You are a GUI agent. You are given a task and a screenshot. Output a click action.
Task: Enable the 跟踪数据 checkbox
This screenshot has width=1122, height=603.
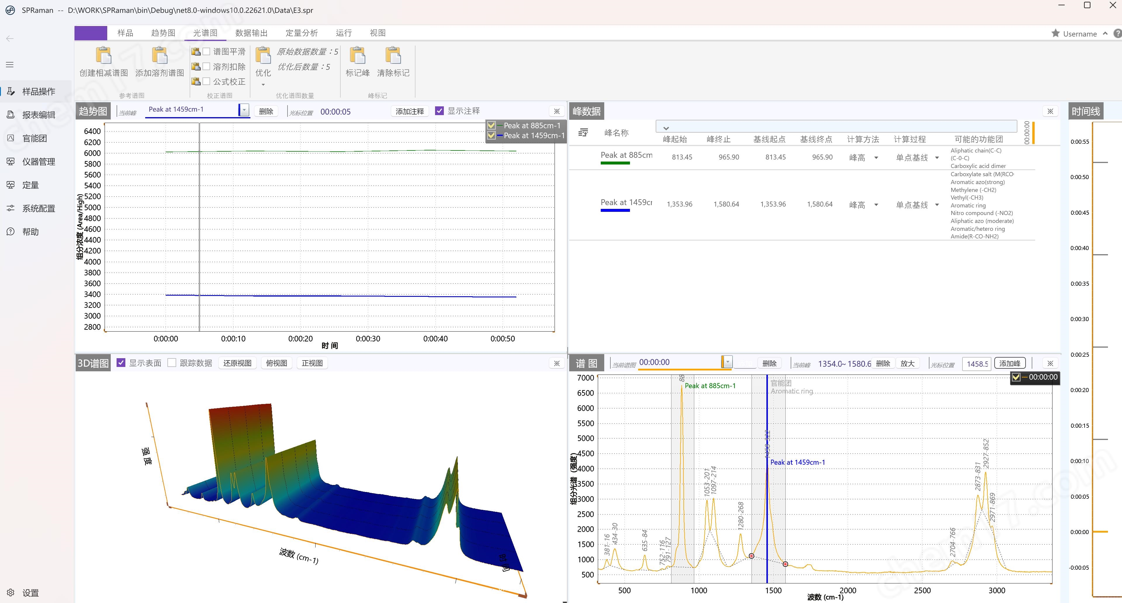click(172, 363)
